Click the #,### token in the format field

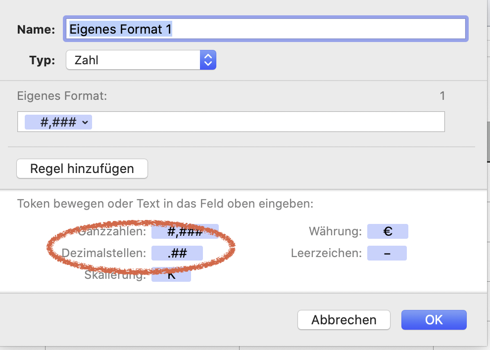53,123
